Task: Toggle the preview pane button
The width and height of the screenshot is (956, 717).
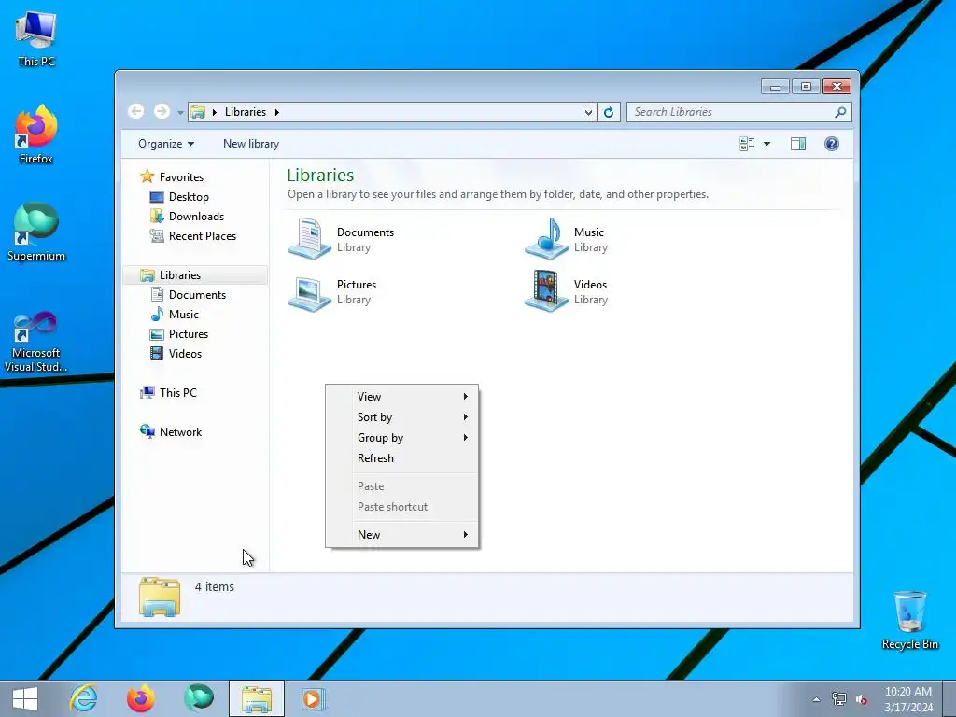Action: click(x=798, y=144)
